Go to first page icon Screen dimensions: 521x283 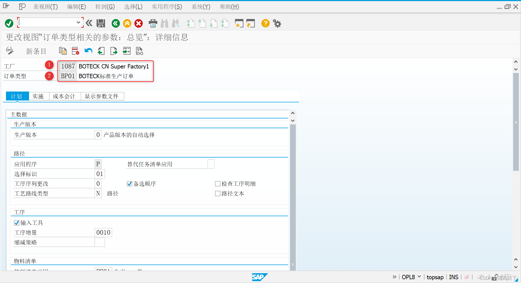pos(190,23)
